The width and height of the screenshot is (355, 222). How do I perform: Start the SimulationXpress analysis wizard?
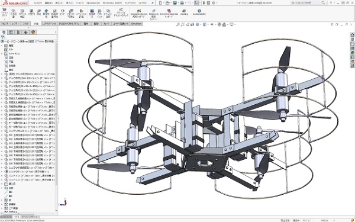click(x=139, y=14)
